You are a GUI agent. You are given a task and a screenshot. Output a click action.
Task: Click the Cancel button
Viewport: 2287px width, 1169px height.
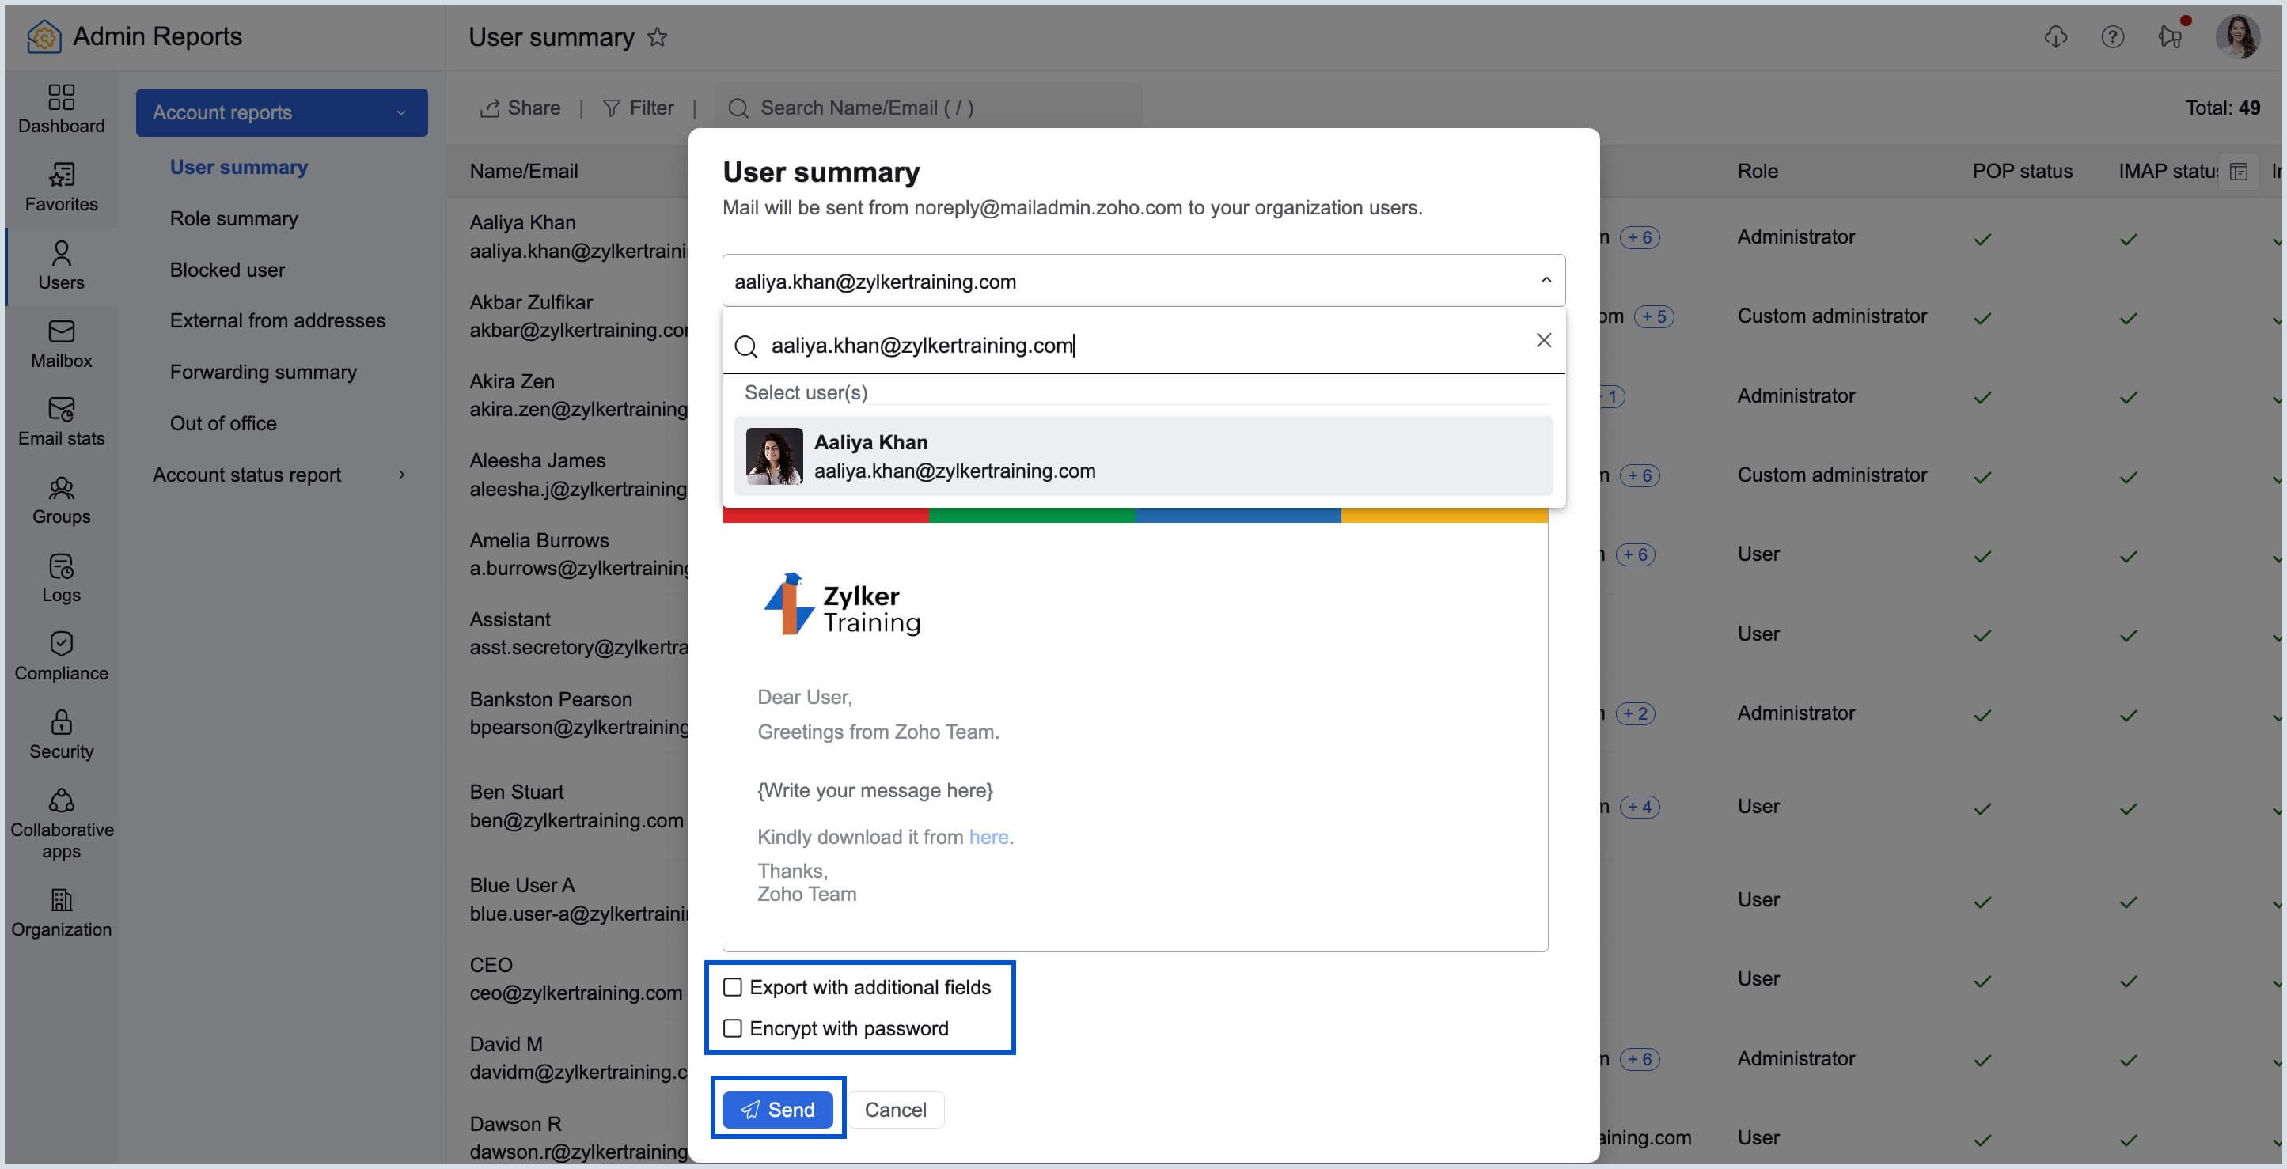[x=895, y=1110]
